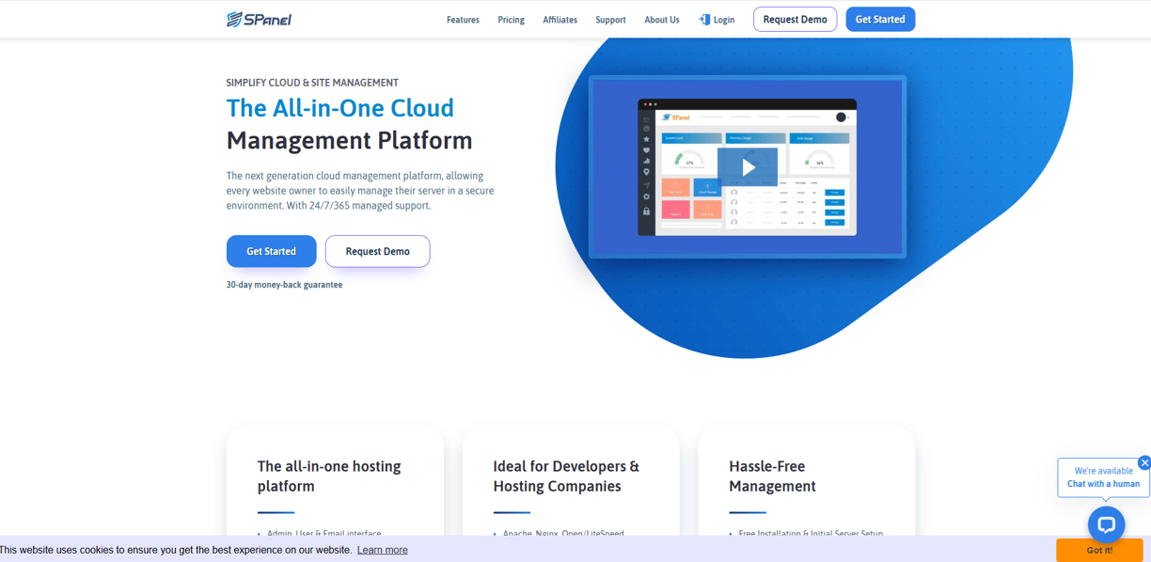Click Request Demo in the header
Screen dimensions: 1151x562
(795, 19)
